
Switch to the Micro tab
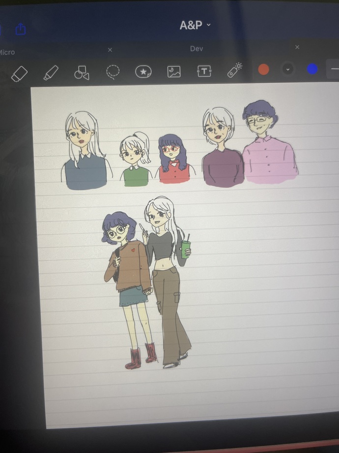[7, 52]
